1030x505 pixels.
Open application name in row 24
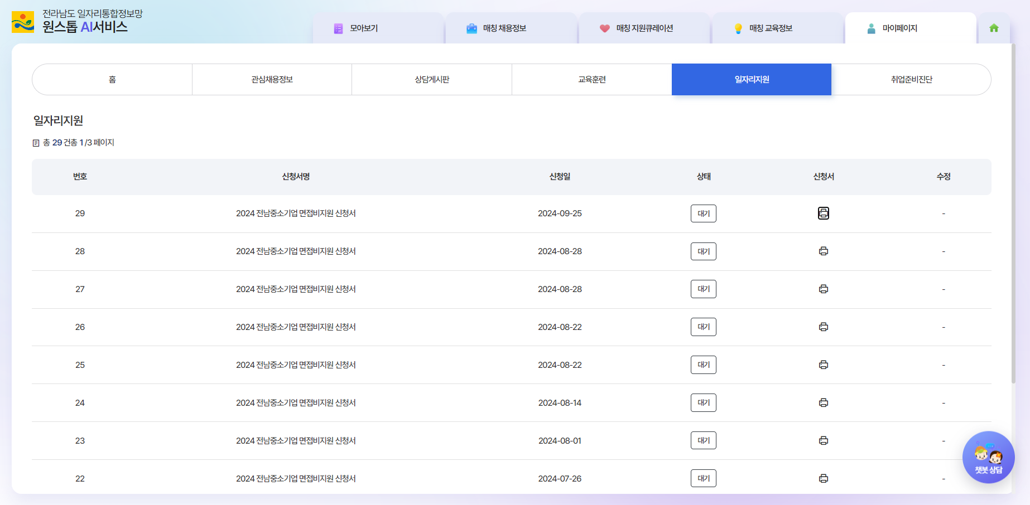(x=296, y=403)
